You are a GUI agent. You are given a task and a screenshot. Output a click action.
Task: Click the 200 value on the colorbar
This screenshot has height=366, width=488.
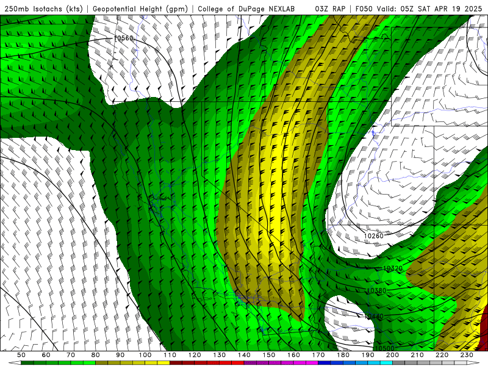392,355
